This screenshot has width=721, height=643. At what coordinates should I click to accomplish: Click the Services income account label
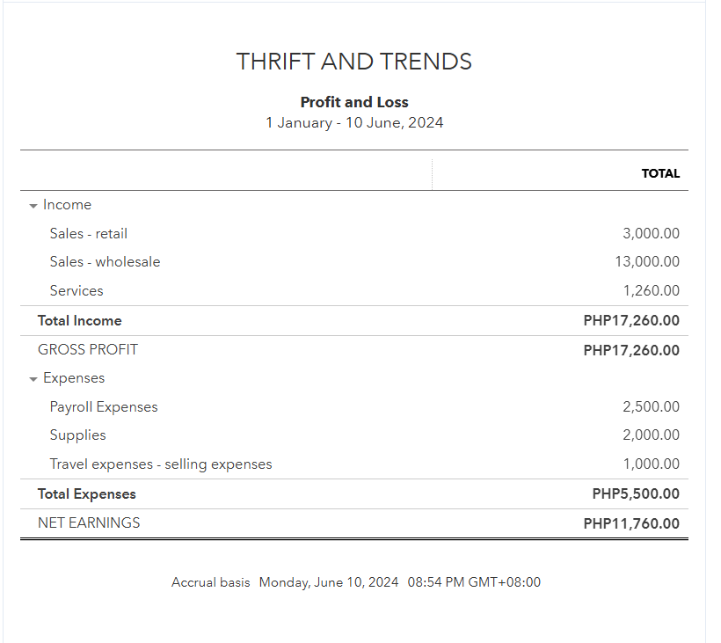[76, 290]
